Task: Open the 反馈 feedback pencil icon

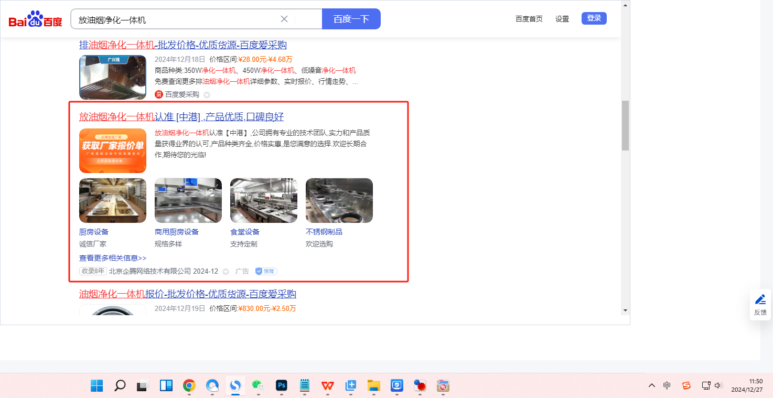Action: 760,300
